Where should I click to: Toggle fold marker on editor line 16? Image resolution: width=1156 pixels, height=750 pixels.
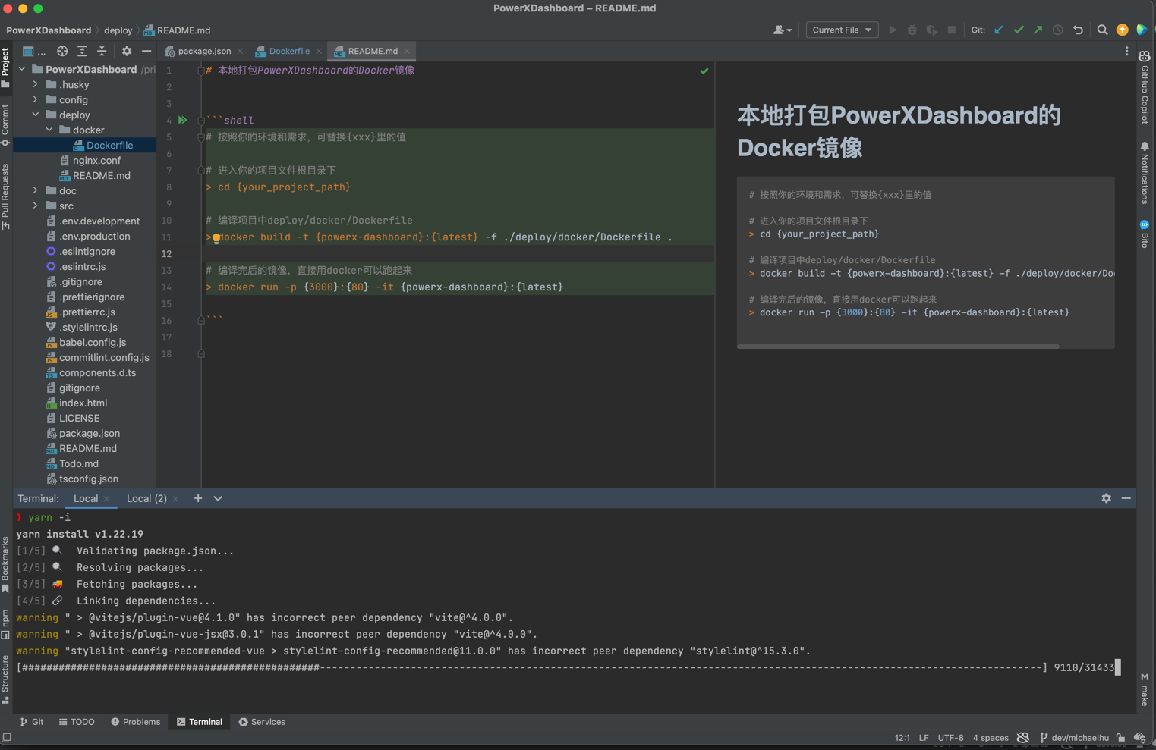(x=201, y=320)
